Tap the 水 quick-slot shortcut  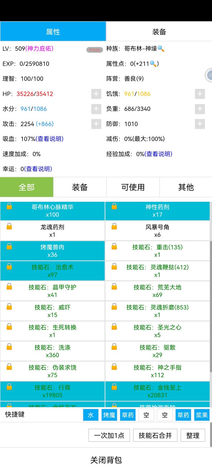coord(91,415)
